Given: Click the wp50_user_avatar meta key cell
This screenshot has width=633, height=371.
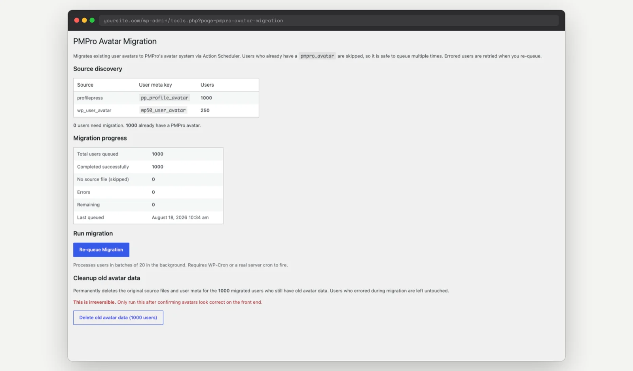Looking at the screenshot, I should (163, 110).
